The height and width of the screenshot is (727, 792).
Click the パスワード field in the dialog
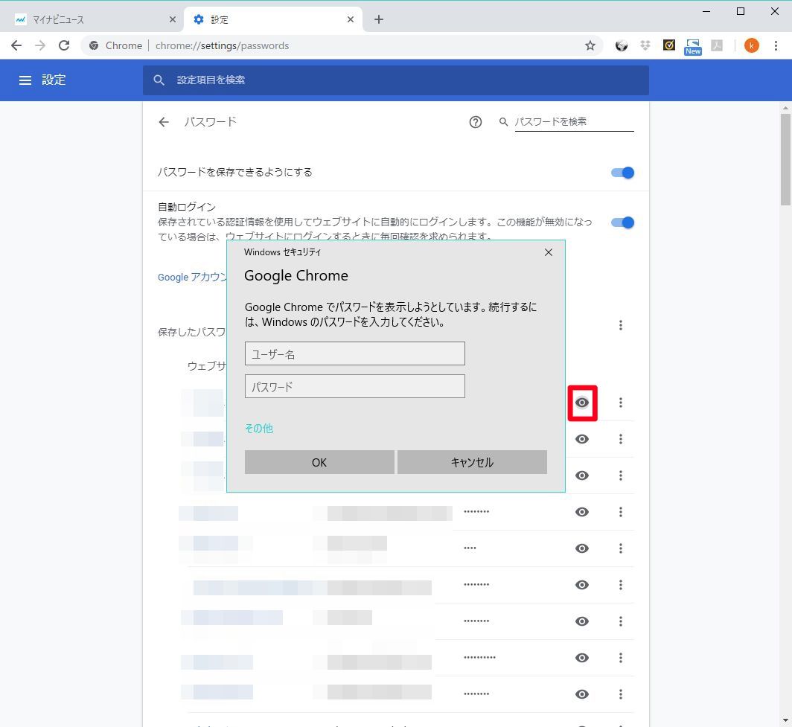pyautogui.click(x=354, y=387)
